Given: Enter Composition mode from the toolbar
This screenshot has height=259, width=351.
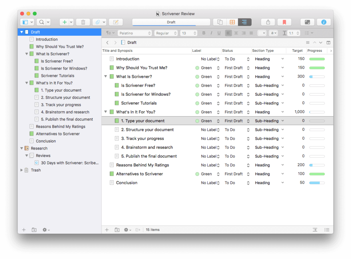Looking at the screenshot, I should [307, 22].
